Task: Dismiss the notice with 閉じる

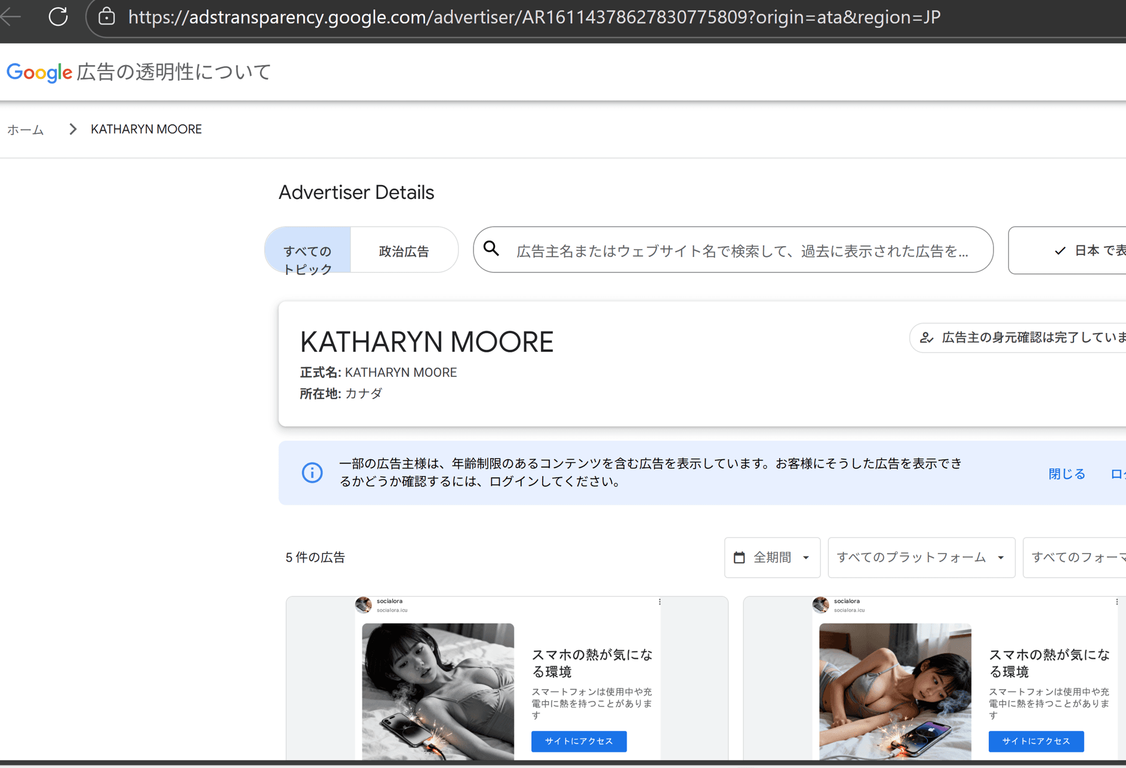Action: pos(1066,474)
